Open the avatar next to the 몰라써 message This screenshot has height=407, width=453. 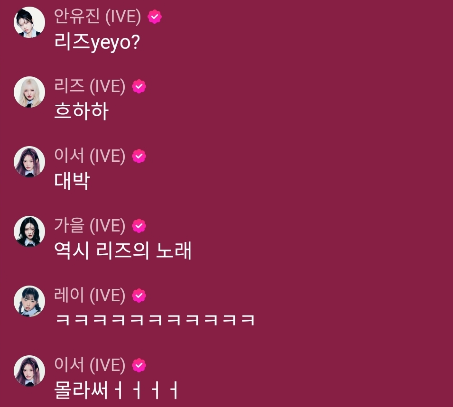click(x=29, y=371)
